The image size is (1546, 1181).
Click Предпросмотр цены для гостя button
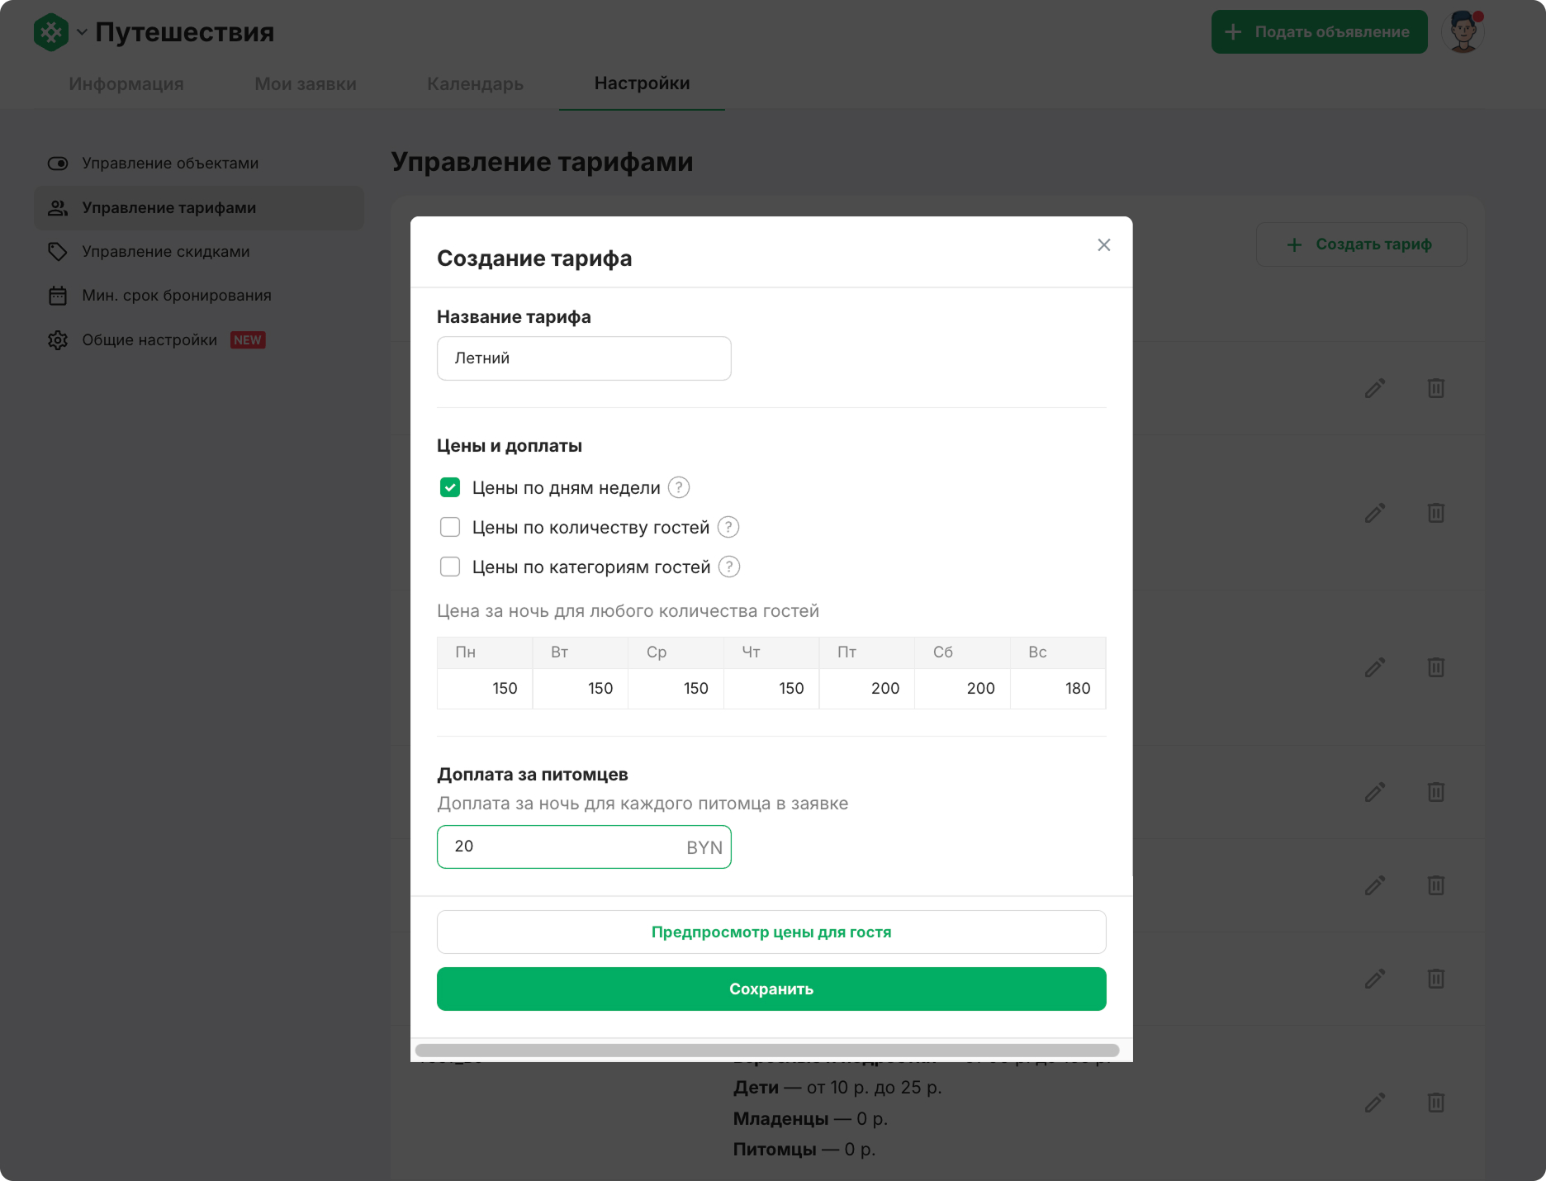[x=771, y=932]
